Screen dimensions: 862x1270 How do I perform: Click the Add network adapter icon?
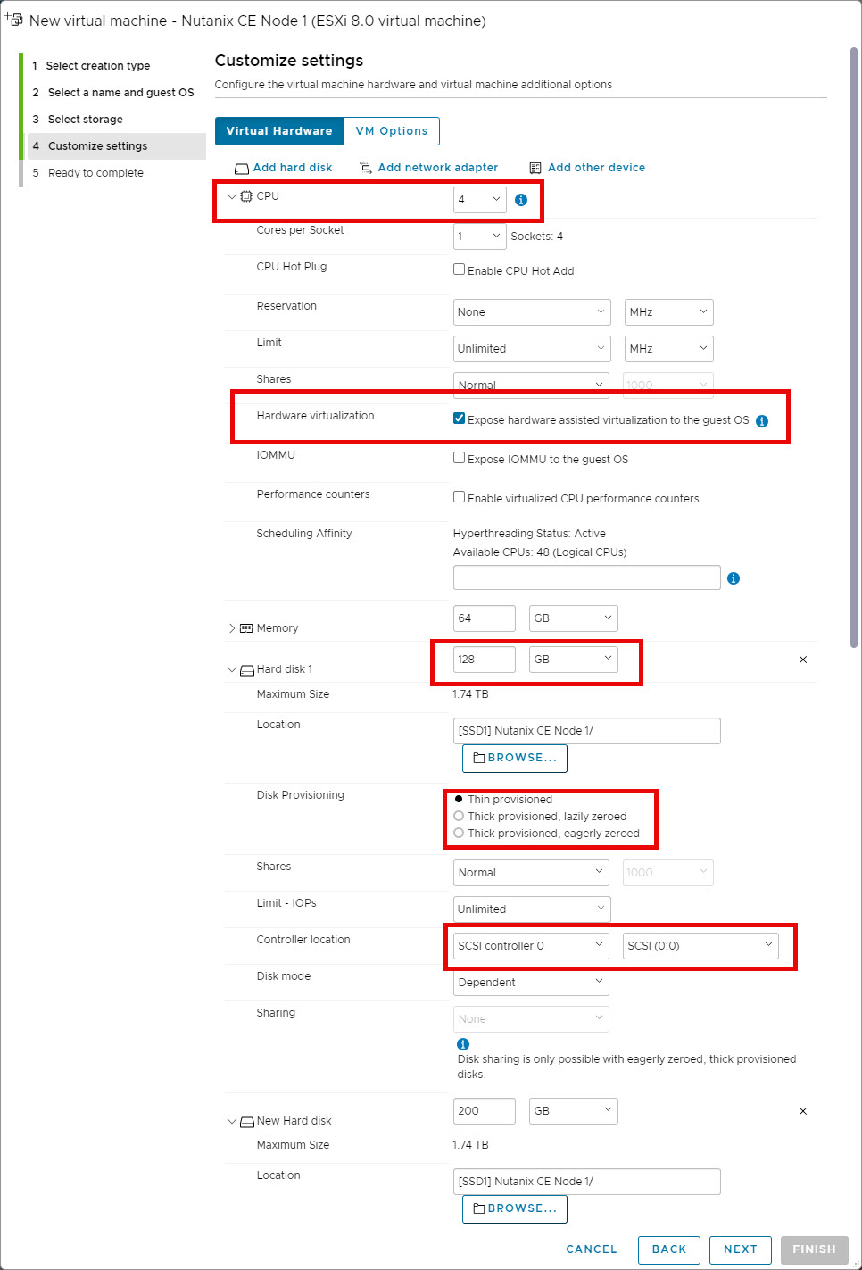point(365,167)
